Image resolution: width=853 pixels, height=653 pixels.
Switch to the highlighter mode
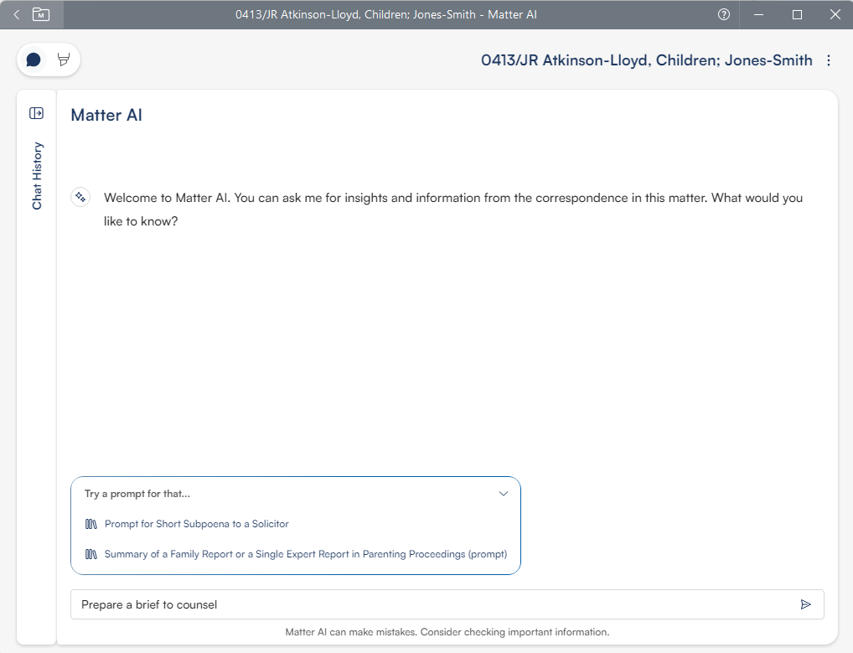(63, 60)
